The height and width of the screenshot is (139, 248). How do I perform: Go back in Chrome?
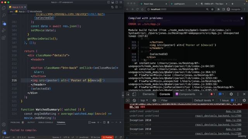point(127,9)
